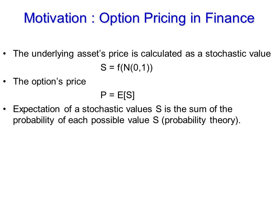Click the slide title 'Motivation : Option Pricing in Finance'
This screenshot has width=279, height=209.
(x=139, y=18)
